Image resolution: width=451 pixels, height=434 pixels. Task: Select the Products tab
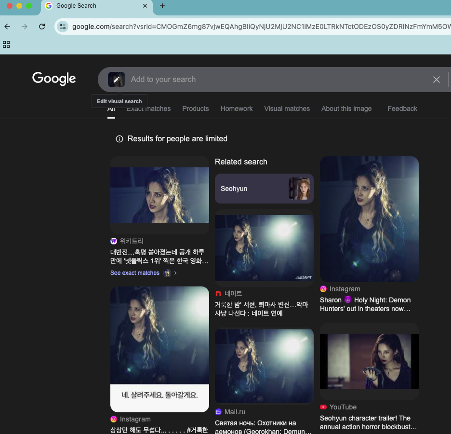click(195, 108)
